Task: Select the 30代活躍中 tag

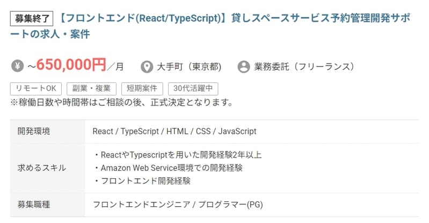Action: click(192, 89)
